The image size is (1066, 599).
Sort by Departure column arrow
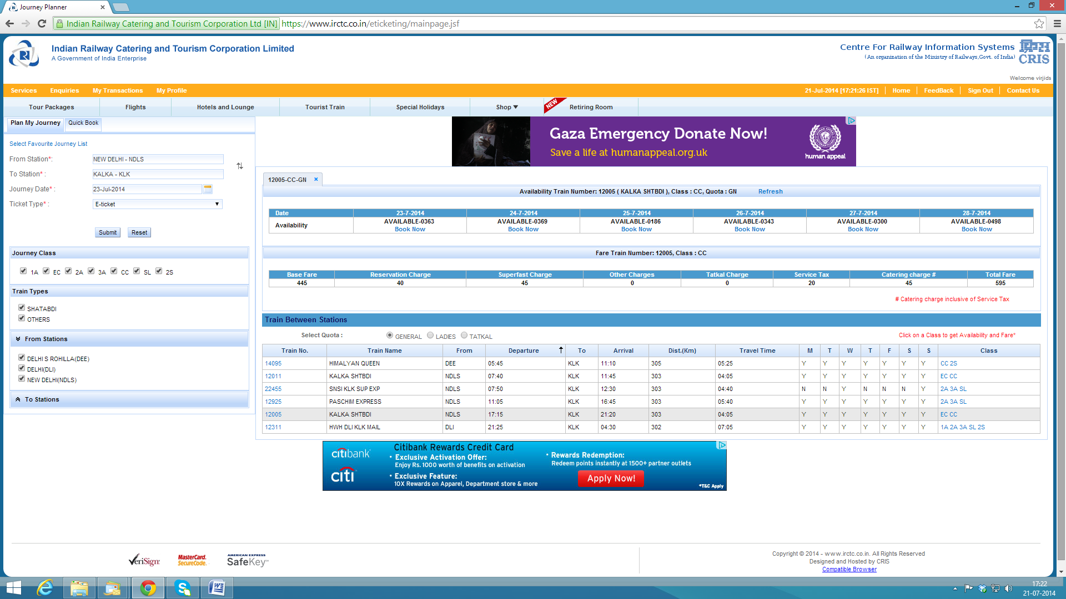(x=561, y=350)
